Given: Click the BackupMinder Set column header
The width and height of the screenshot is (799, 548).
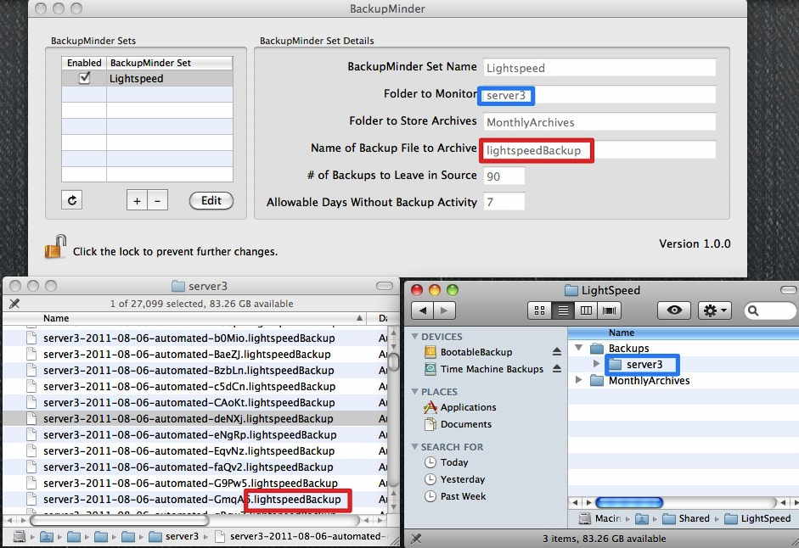Looking at the screenshot, I should tap(169, 63).
